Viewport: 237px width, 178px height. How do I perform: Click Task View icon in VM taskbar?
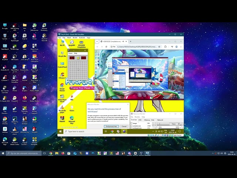pos(106,131)
